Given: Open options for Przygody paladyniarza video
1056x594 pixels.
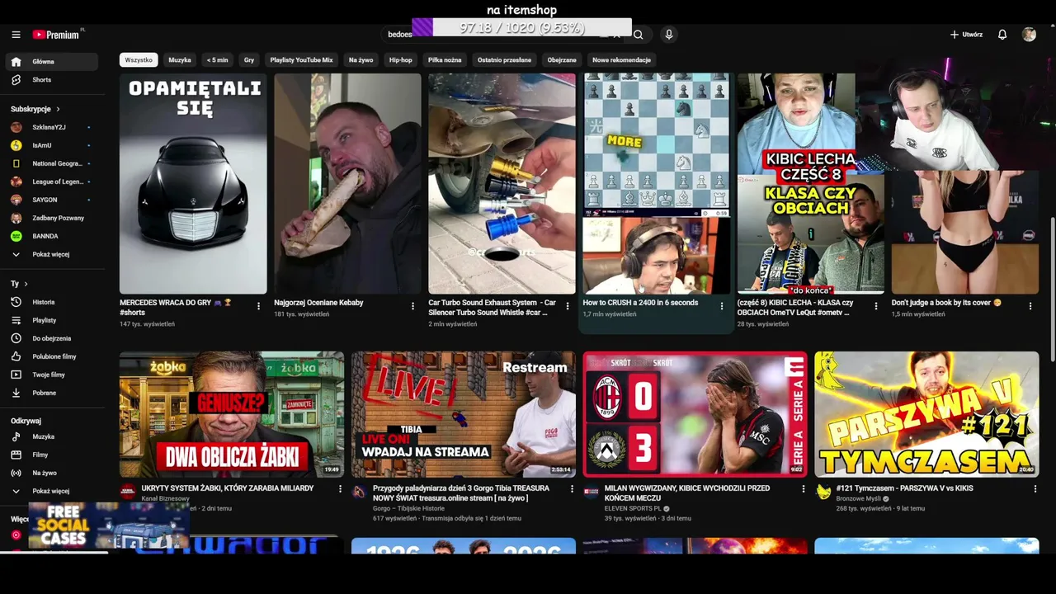Looking at the screenshot, I should (571, 489).
